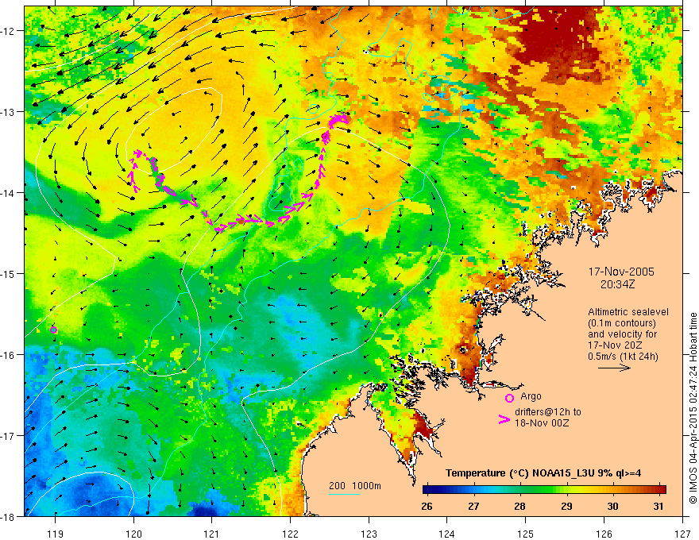Screen dimensions: 699x540
Task: Click the '17-Nov-2005' date text
Action: [621, 272]
